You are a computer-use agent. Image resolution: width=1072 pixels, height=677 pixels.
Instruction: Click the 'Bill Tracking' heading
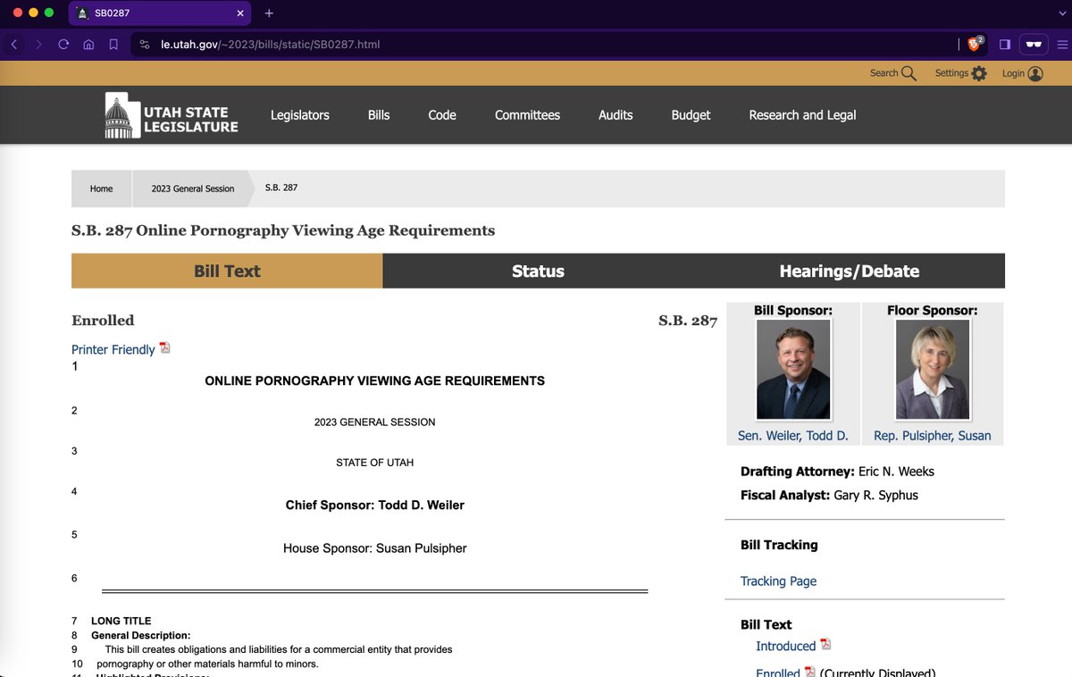(x=779, y=545)
